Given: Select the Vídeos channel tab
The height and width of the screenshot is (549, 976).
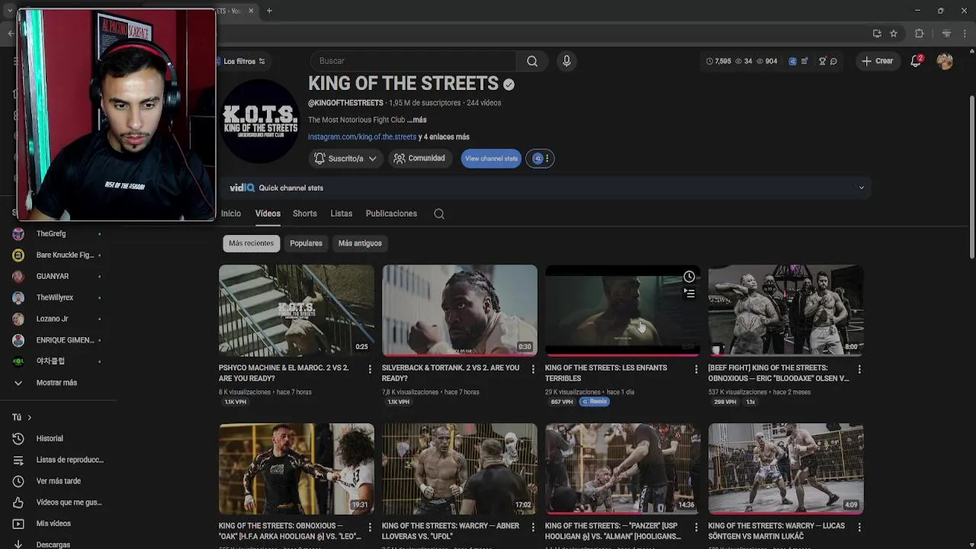Looking at the screenshot, I should 268,213.
